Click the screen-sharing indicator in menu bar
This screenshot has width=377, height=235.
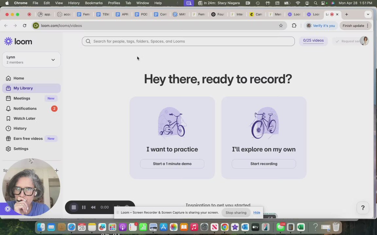pos(189,3)
